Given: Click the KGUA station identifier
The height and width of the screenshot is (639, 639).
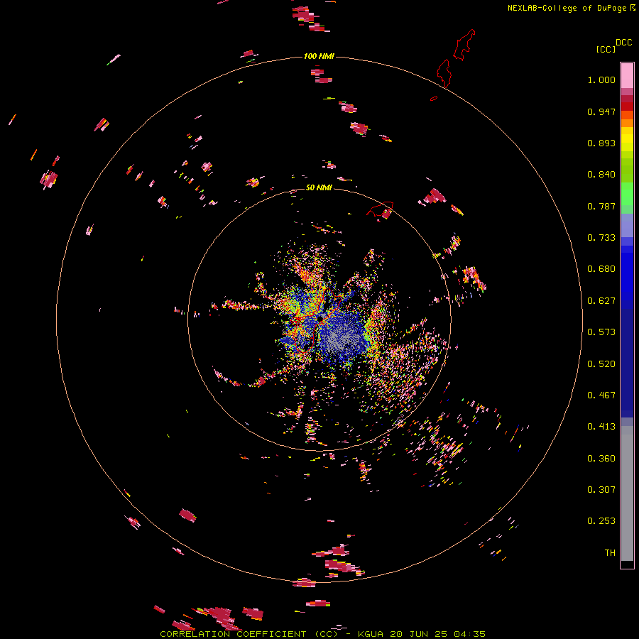Looking at the screenshot, I should point(371,634).
